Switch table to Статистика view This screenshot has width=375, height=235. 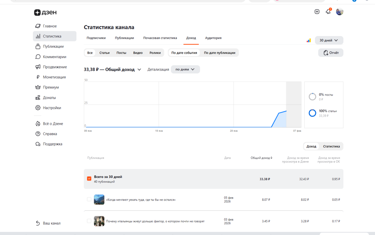click(331, 146)
